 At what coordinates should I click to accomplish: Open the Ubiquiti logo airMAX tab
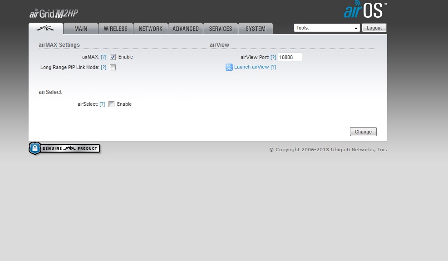tap(46, 28)
